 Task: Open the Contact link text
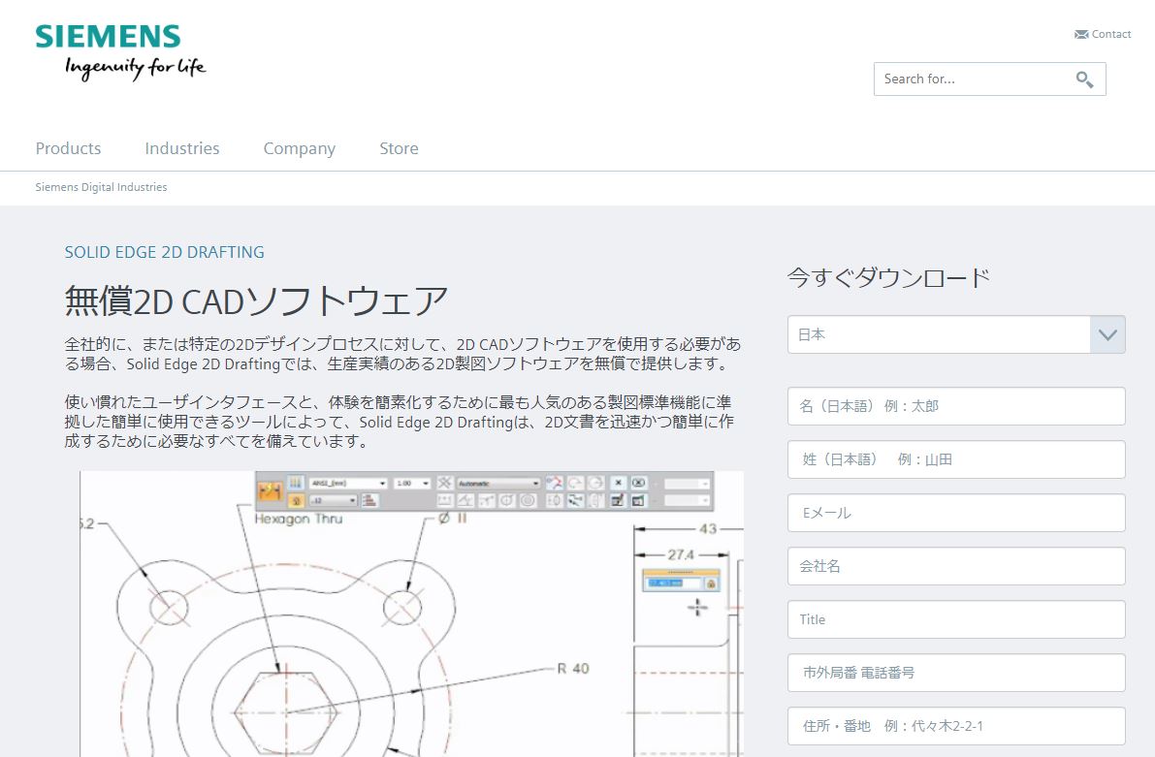click(1111, 34)
